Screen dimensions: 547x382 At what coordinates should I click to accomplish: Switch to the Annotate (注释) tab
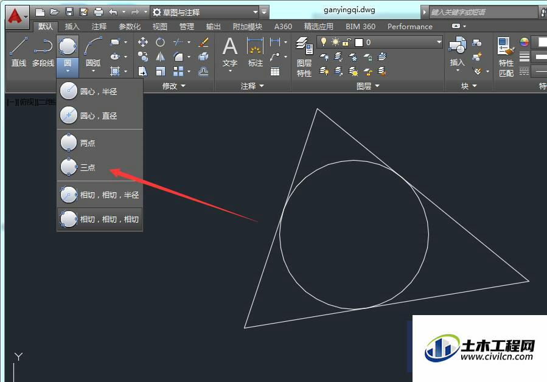pyautogui.click(x=99, y=27)
